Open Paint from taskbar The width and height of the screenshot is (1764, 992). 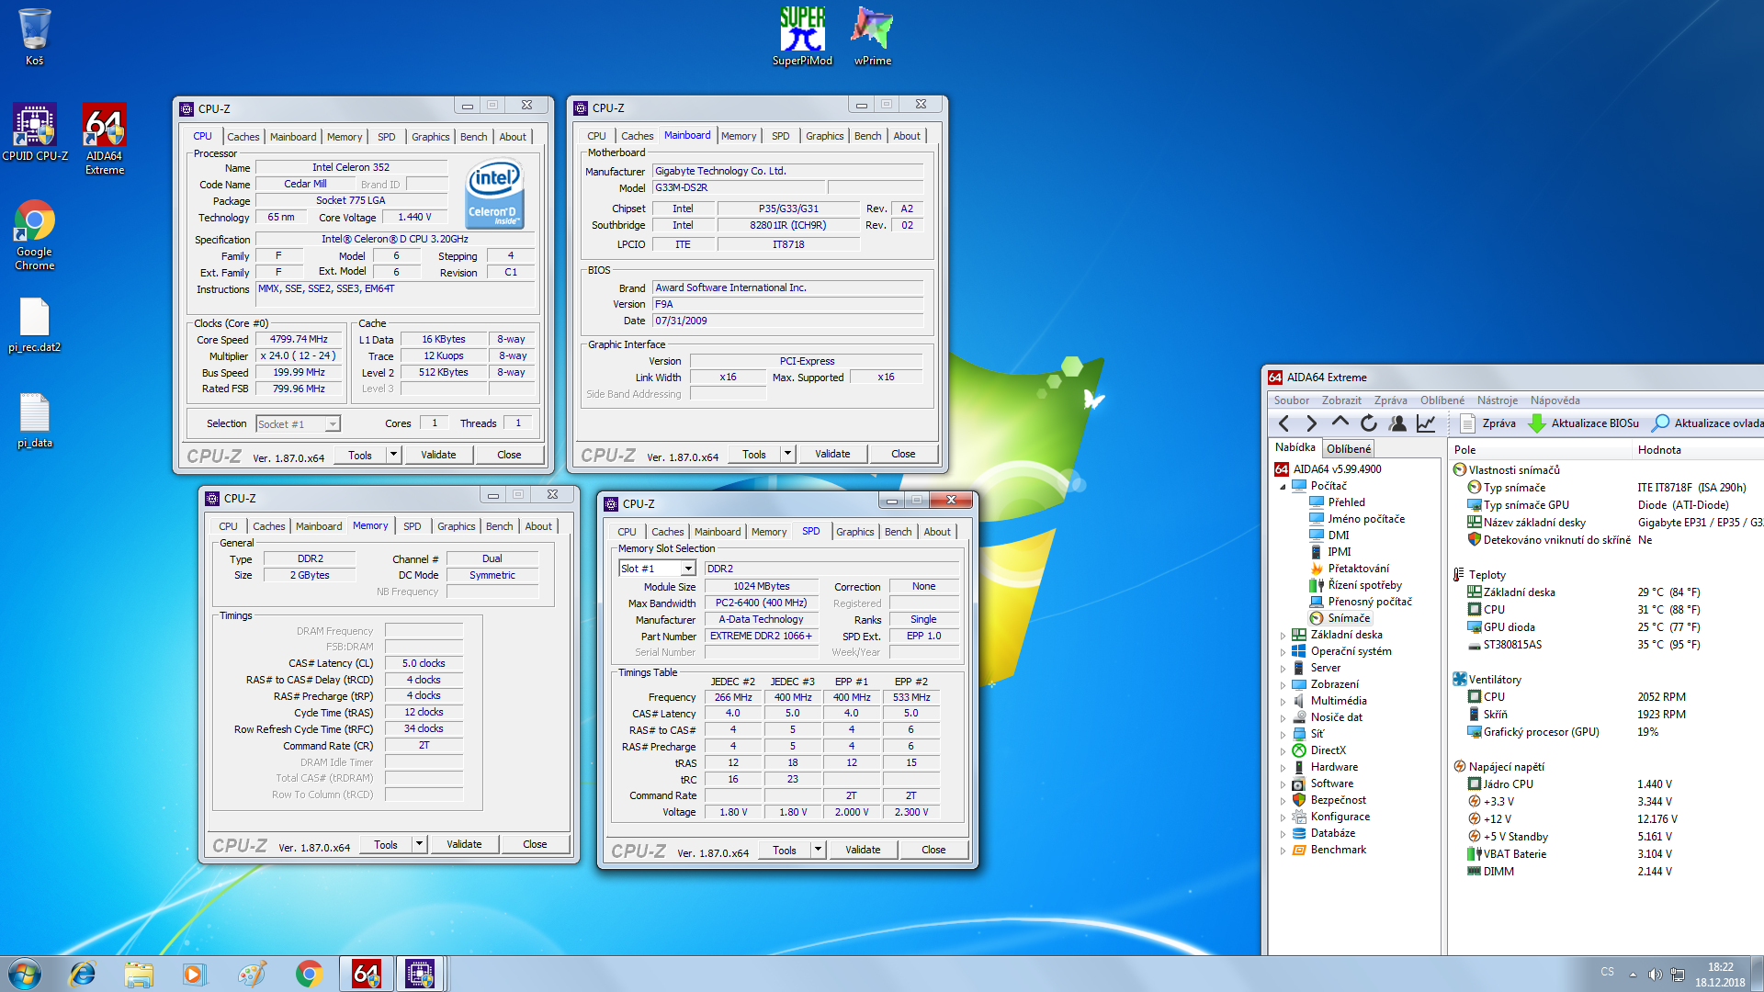click(x=251, y=974)
